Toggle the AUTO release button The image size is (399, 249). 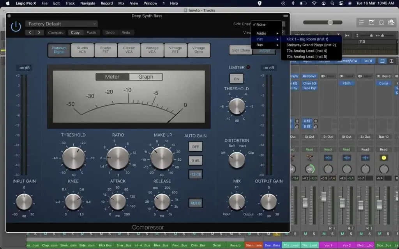pyautogui.click(x=196, y=203)
